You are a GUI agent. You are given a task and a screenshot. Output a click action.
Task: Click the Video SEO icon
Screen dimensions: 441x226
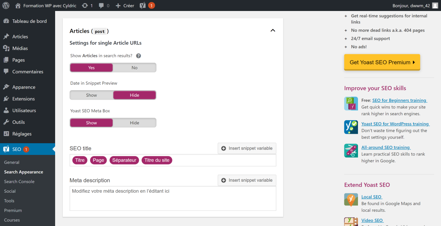click(351, 222)
